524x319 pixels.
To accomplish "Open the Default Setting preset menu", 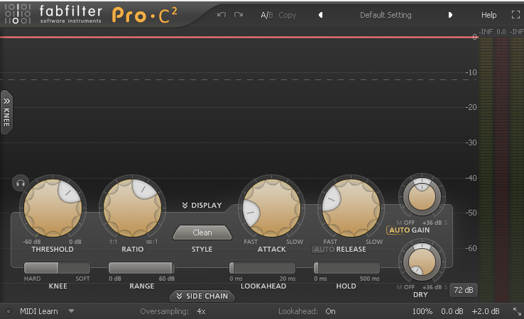I will coord(386,15).
